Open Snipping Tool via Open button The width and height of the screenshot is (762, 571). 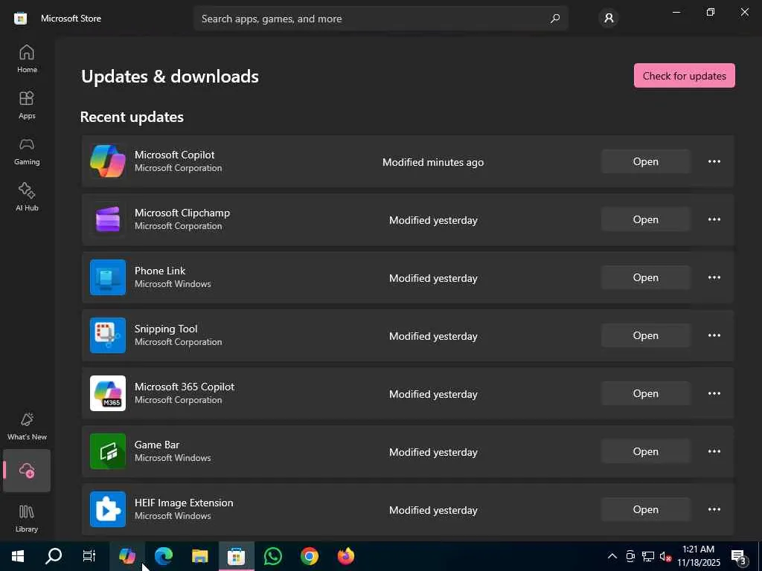click(x=645, y=335)
